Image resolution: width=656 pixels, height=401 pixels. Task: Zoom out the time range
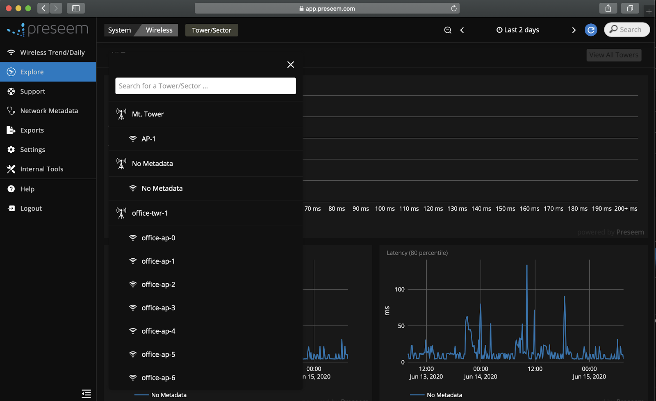[448, 30]
